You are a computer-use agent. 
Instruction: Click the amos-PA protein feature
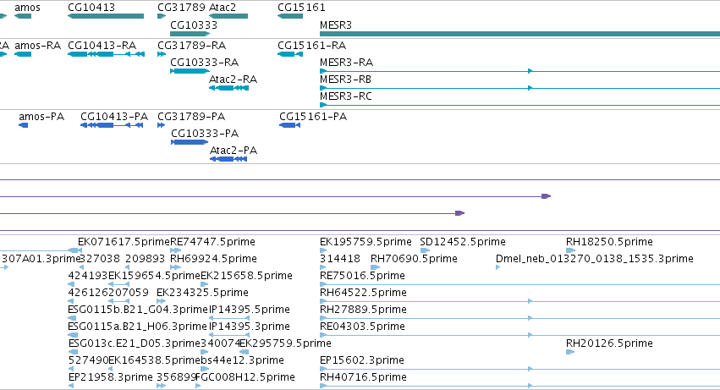(x=24, y=125)
